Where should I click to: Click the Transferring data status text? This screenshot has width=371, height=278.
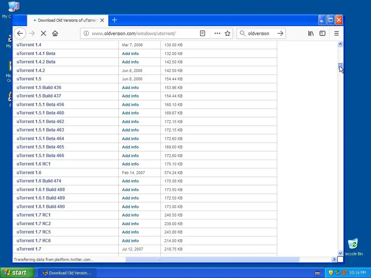(x=54, y=260)
